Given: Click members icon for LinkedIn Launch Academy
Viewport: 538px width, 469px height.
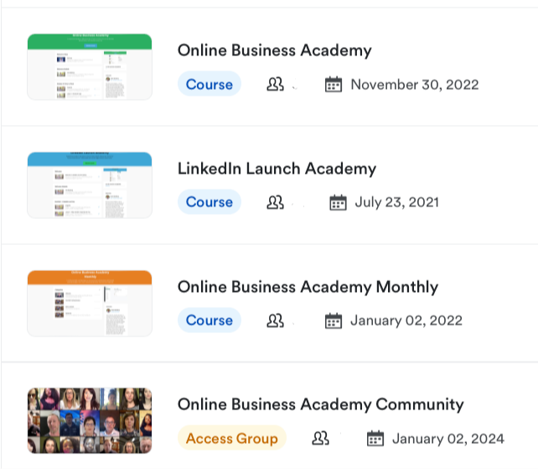Looking at the screenshot, I should (275, 202).
